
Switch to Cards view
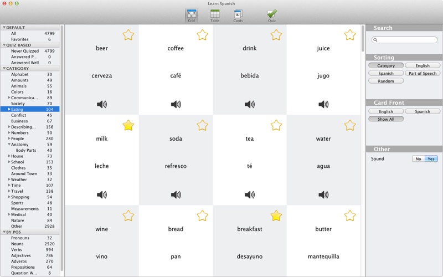click(x=238, y=16)
